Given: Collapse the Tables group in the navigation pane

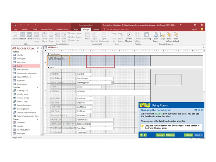Looking at the screenshot, I should (x=38, y=52).
